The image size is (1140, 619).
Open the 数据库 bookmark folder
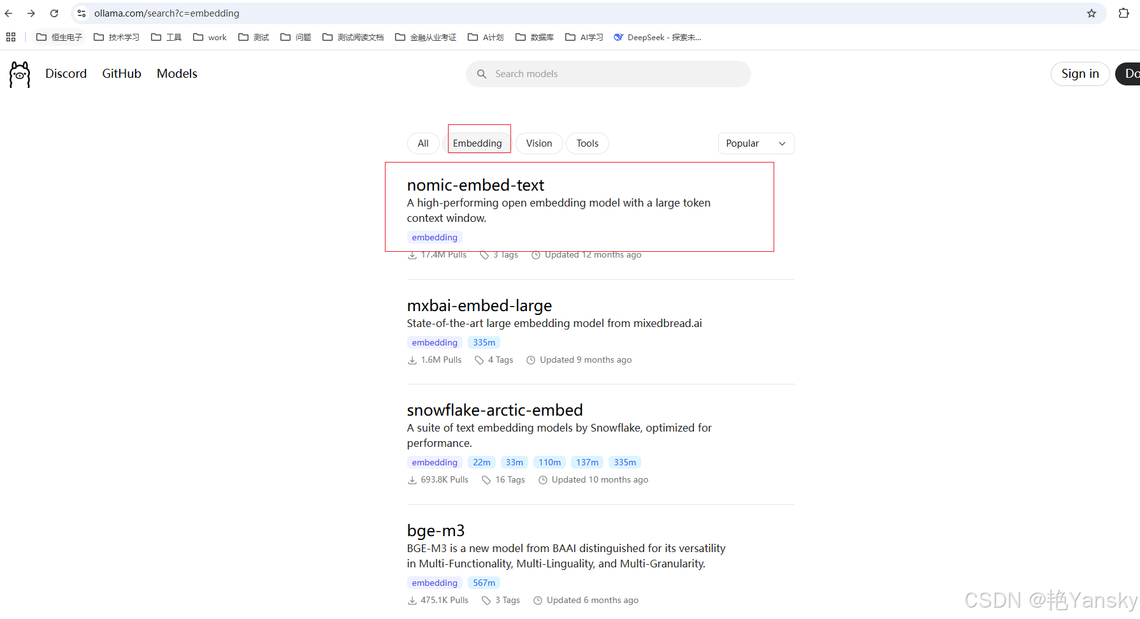535,37
